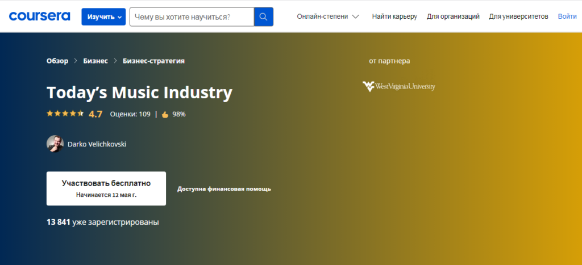Screen dimensions: 582x265
Task: Click inside the course search field
Action: (192, 16)
